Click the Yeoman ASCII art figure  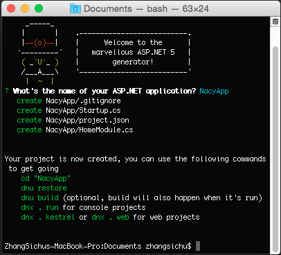click(x=40, y=53)
